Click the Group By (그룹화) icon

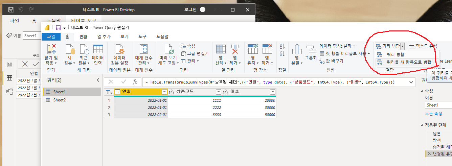click(x=311, y=50)
